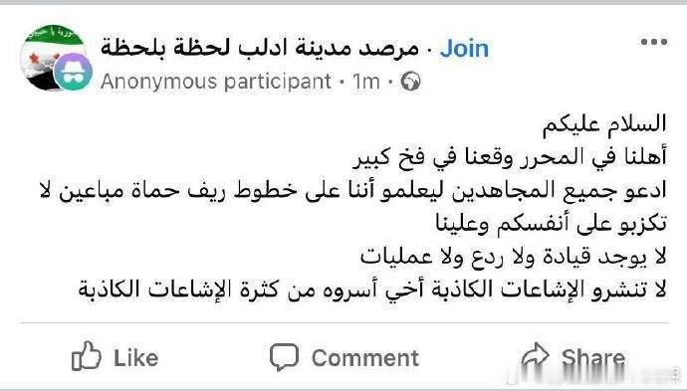Click the Comment text label
The height and width of the screenshot is (391, 687).
click(x=365, y=358)
